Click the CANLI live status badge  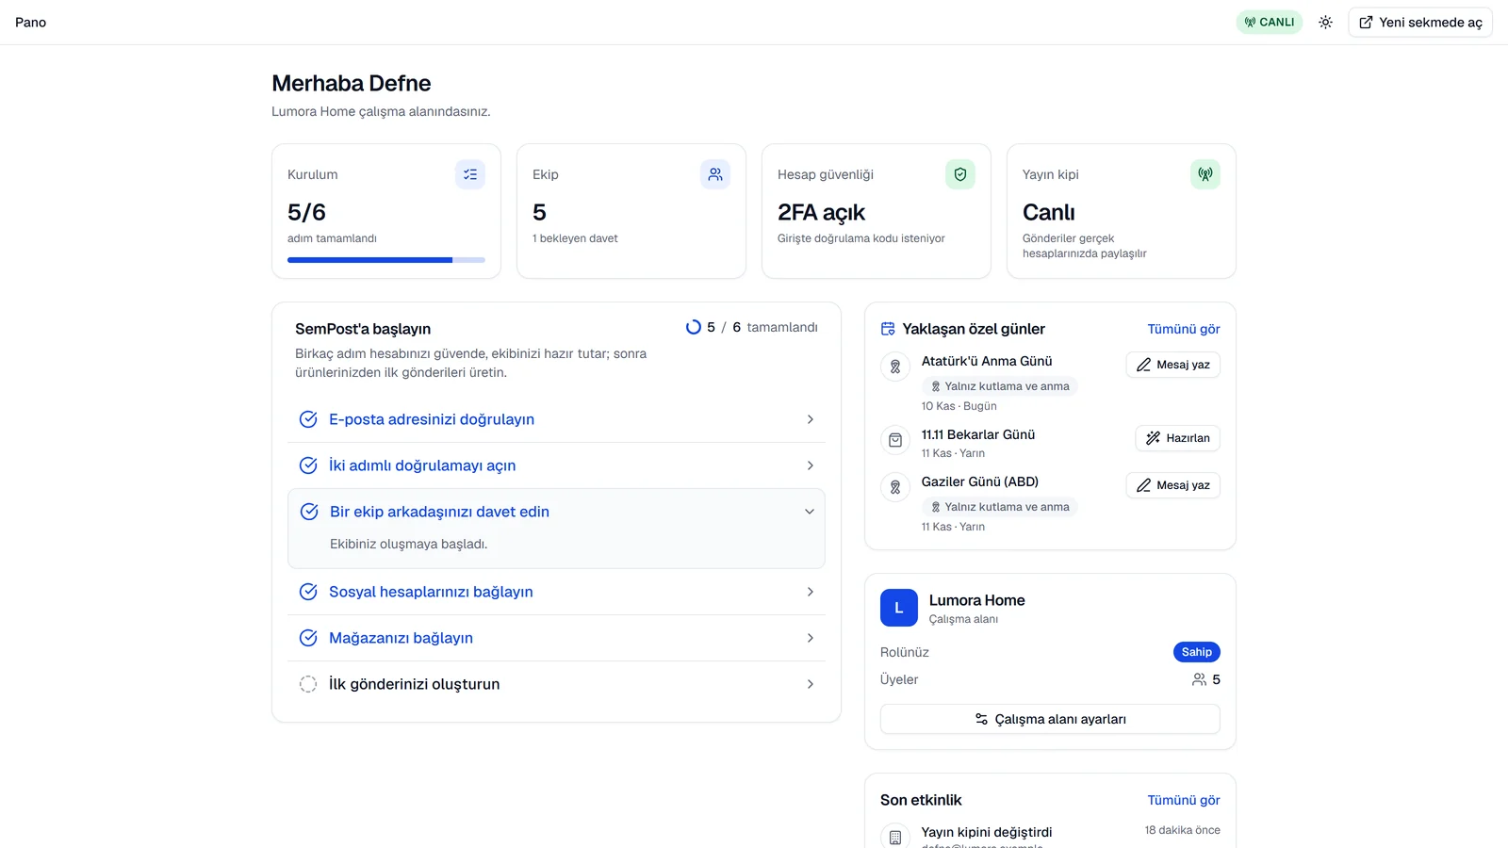[x=1269, y=23]
